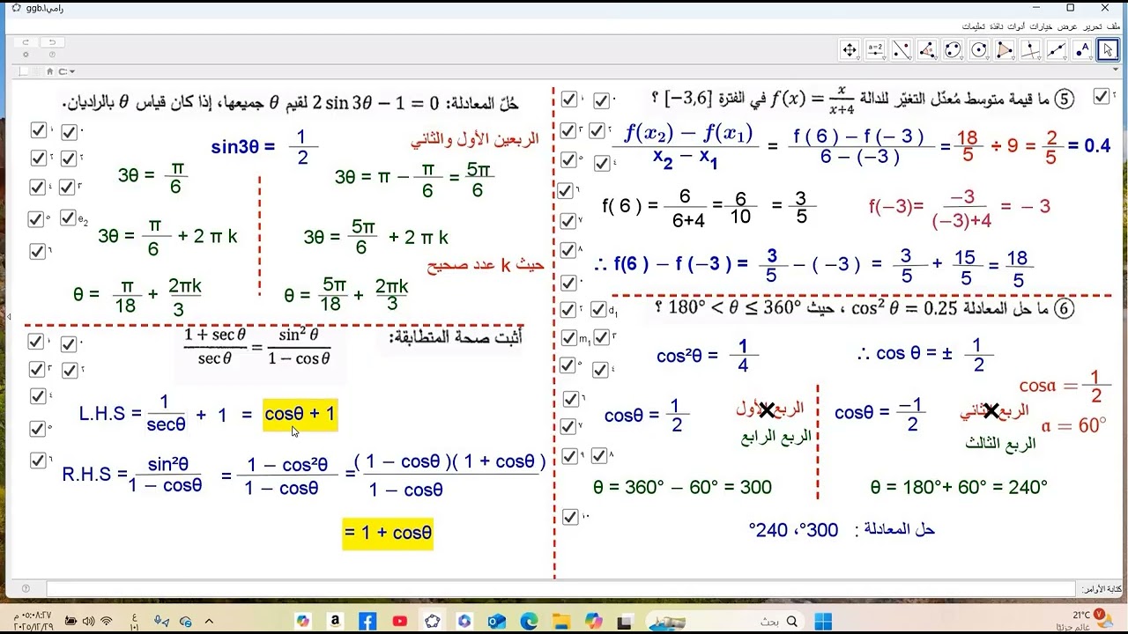Uncheck checkbox left of R.H.S line

pyautogui.click(x=37, y=461)
